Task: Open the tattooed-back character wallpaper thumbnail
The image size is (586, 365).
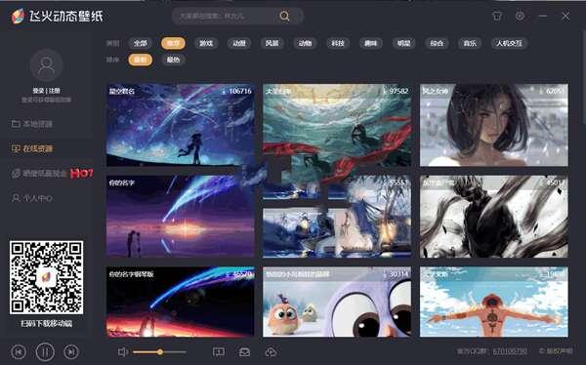Action: [493, 302]
